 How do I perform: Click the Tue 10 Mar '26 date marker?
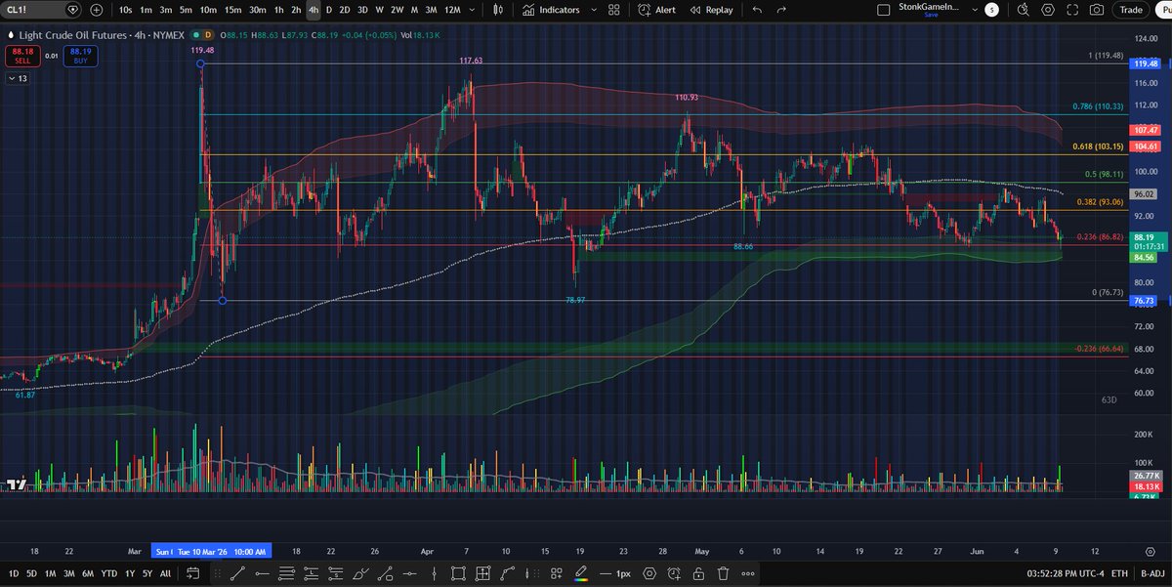224,550
